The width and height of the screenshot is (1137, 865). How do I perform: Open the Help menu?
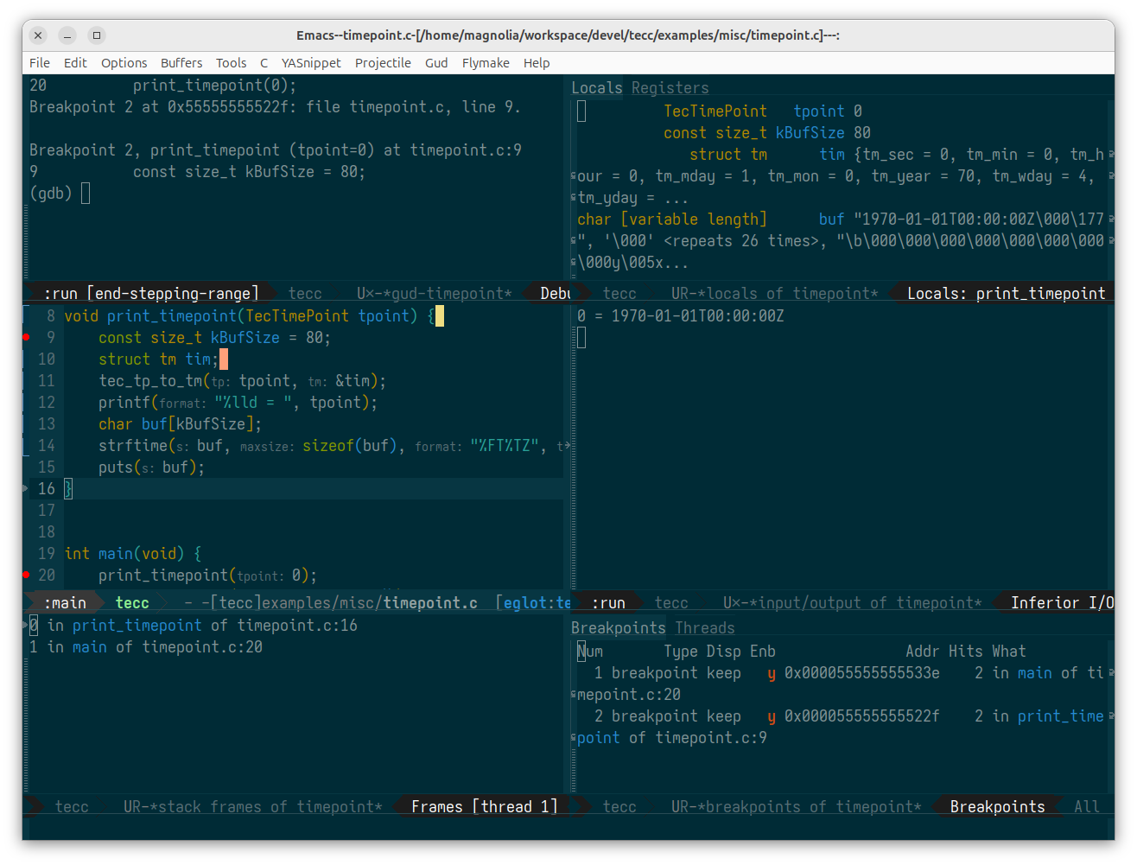537,63
